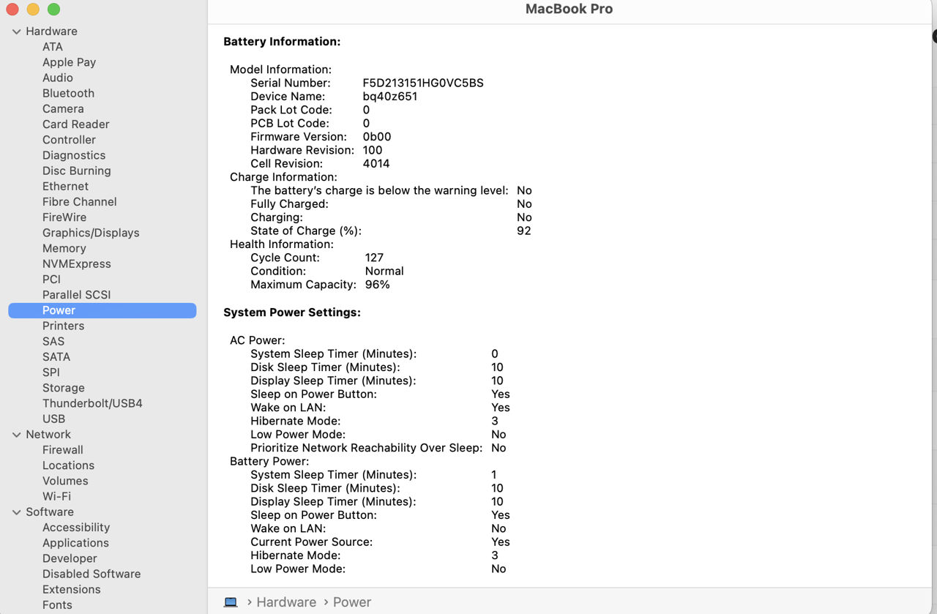The width and height of the screenshot is (937, 614).
Task: Select Fonts in the sidebar
Action: coord(57,605)
